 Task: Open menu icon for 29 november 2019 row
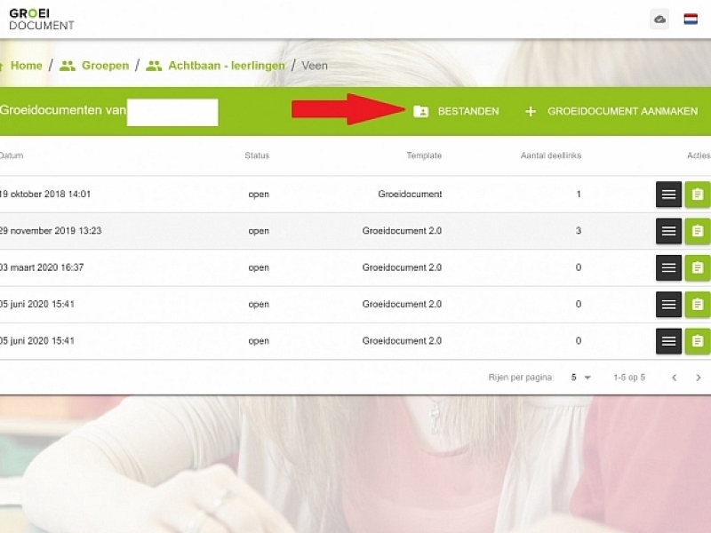(x=668, y=231)
